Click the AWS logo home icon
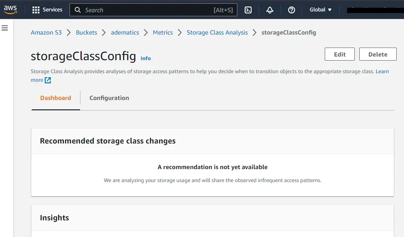 coord(11,10)
